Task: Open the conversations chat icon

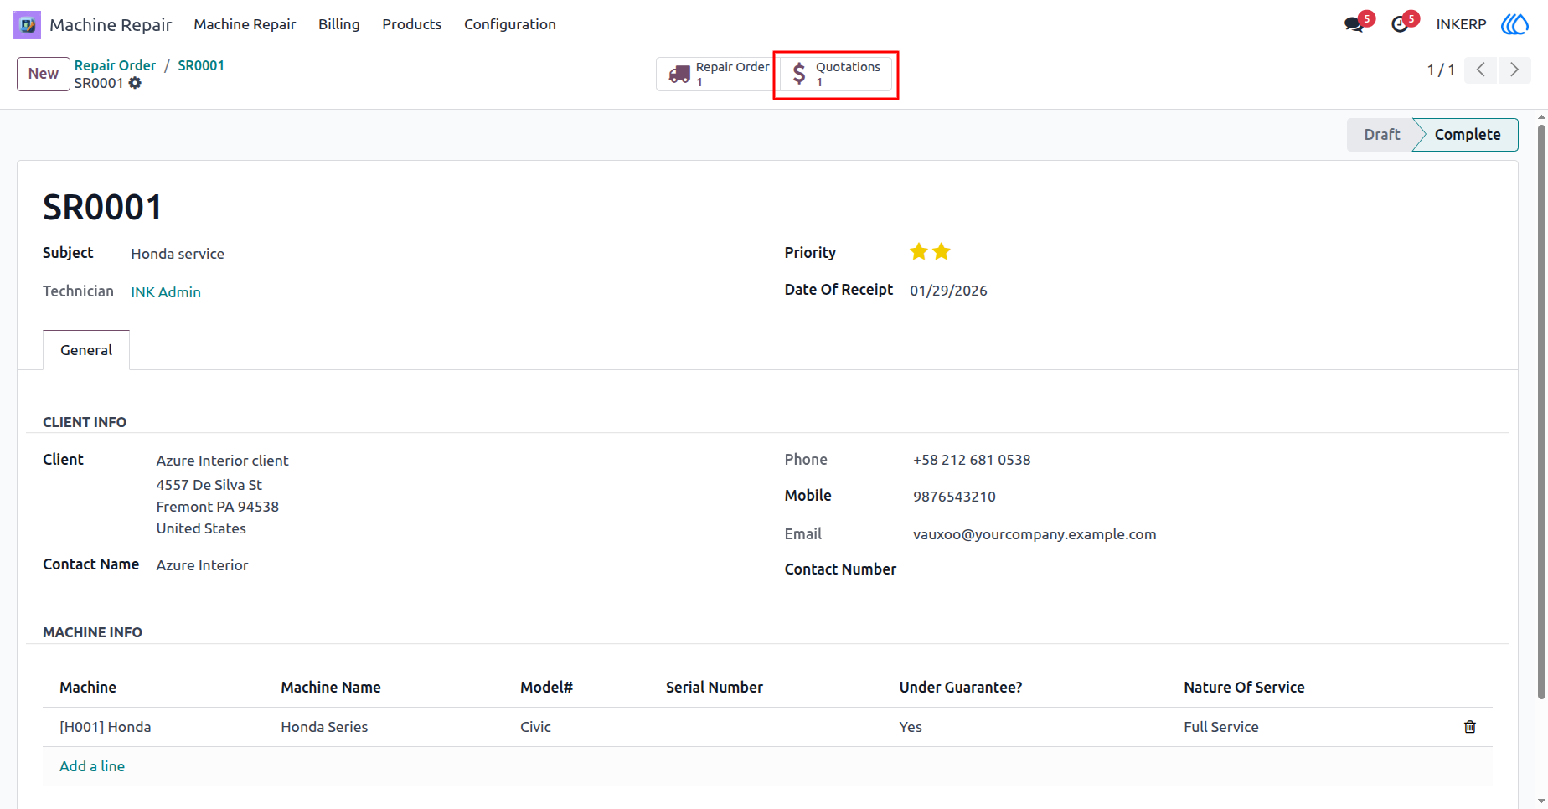Action: 1354,24
